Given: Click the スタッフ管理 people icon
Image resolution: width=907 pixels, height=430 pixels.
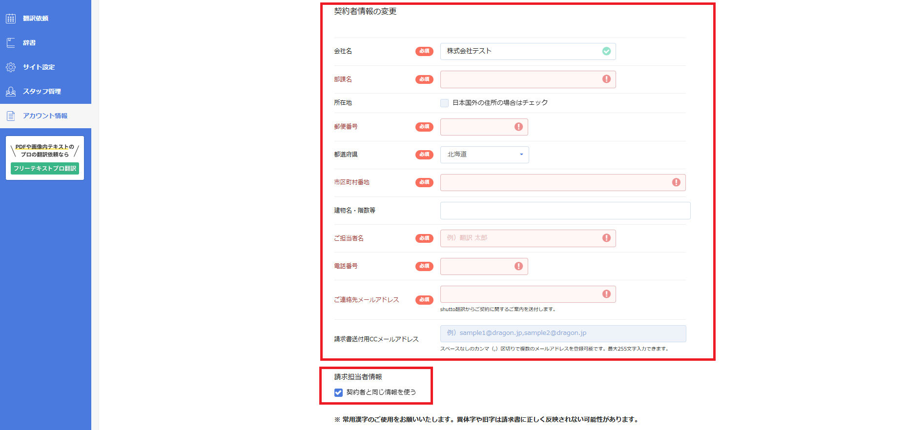Looking at the screenshot, I should (x=11, y=92).
